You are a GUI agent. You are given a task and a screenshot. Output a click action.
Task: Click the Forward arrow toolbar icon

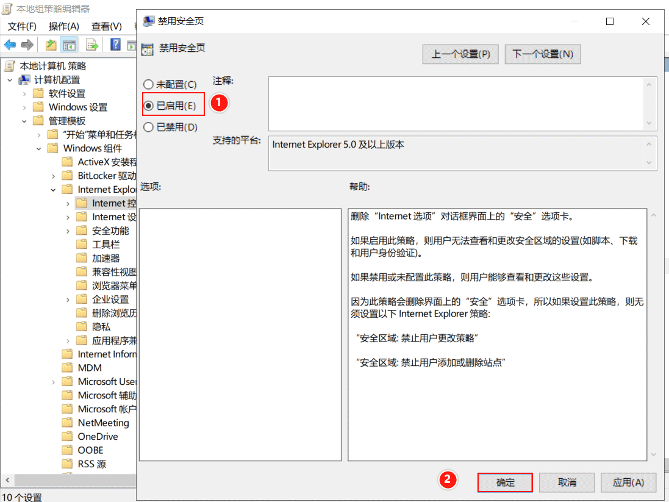click(x=27, y=45)
